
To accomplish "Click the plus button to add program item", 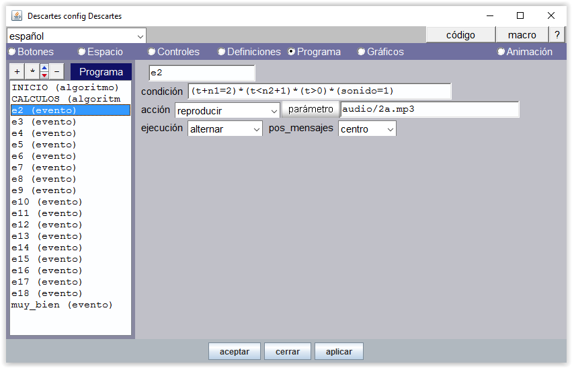I will 17,71.
